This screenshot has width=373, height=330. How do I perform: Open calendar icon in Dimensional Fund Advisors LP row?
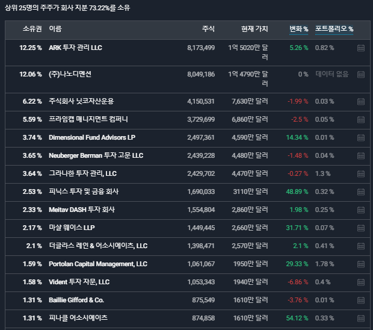point(361,138)
